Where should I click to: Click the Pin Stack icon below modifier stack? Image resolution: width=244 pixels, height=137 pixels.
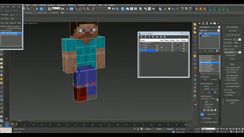point(201,51)
